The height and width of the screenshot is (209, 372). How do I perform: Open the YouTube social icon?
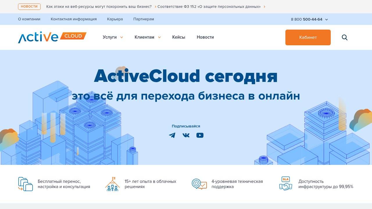(x=200, y=135)
